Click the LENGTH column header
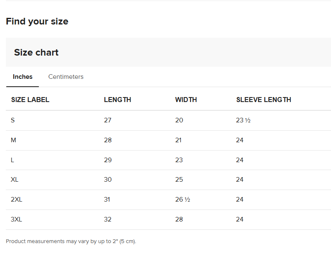331x258 pixels. point(117,100)
